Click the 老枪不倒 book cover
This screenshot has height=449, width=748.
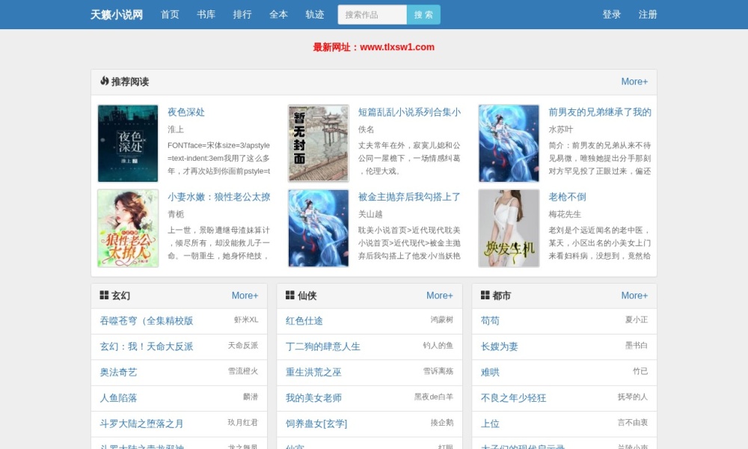[509, 228]
